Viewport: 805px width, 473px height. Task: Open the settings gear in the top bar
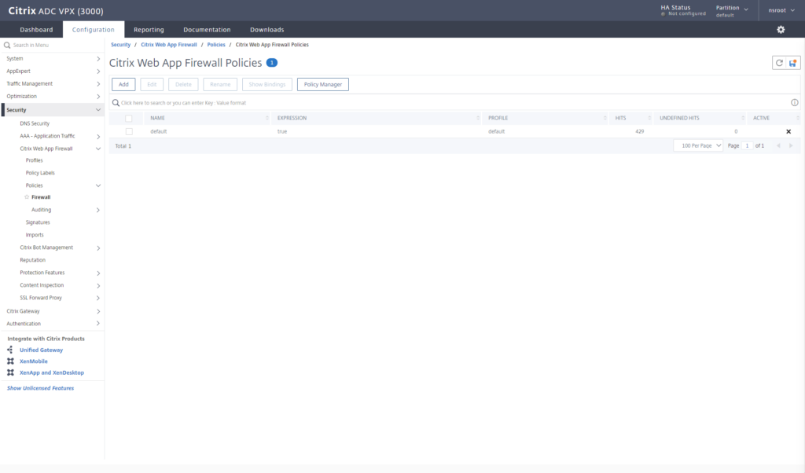click(x=780, y=28)
